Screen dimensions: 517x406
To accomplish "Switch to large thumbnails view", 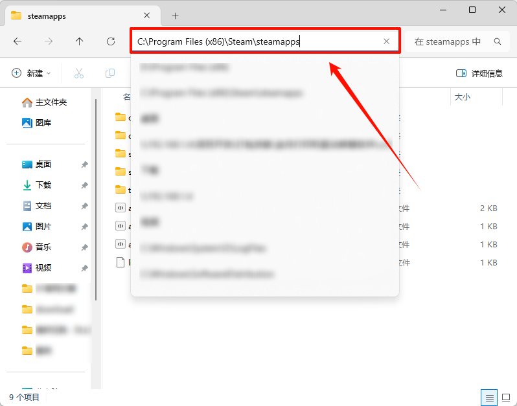I will (x=505, y=397).
